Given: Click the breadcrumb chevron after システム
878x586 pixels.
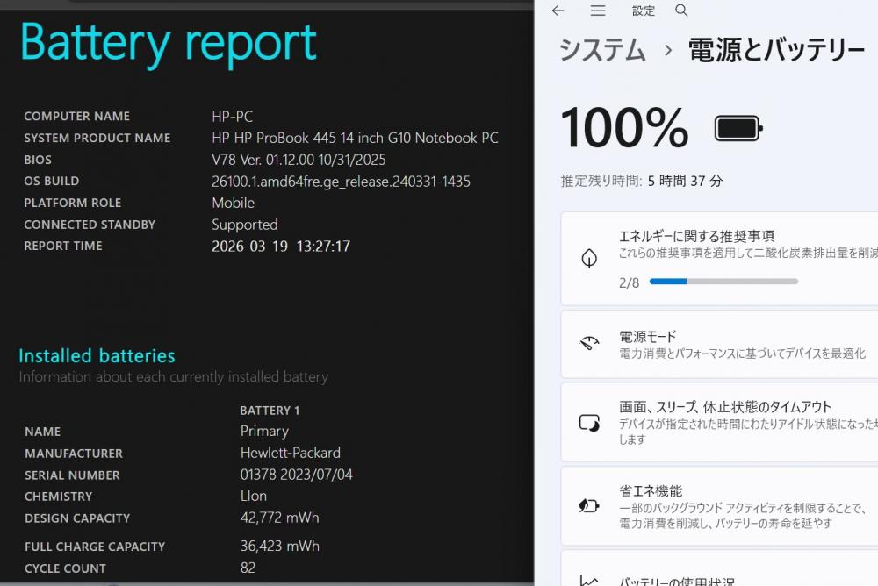Looking at the screenshot, I should [667, 50].
